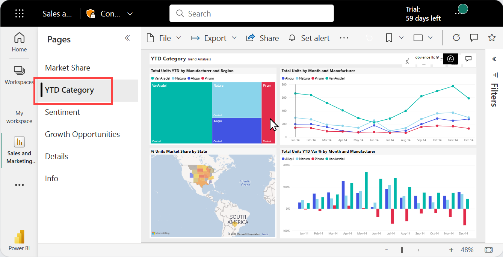
Task: Apply a personal bookmark
Action: (389, 38)
